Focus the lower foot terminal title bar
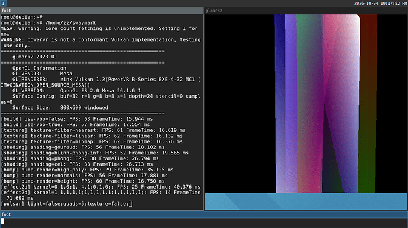Screen dimensions: 408x228 pos(204,214)
